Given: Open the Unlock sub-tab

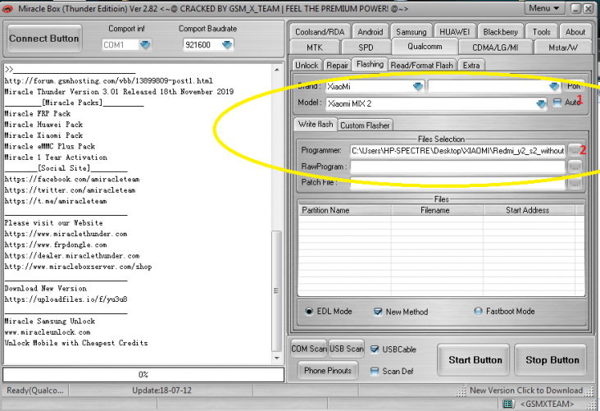Looking at the screenshot, I should (307, 65).
